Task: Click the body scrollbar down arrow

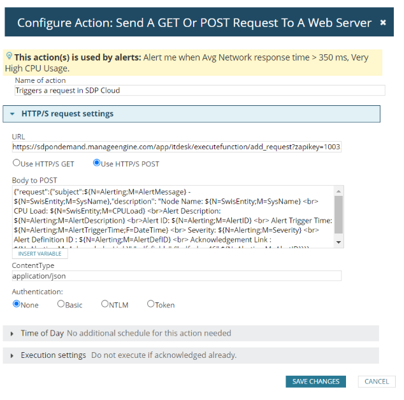Action: pyautogui.click(x=338, y=242)
